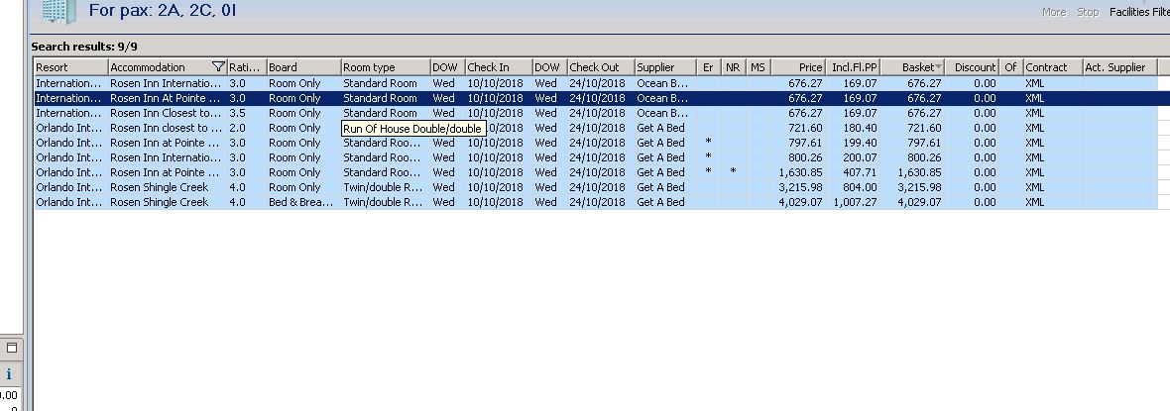Click the hotel building icon beside For pax
The height and width of the screenshot is (411, 1170).
tap(58, 11)
